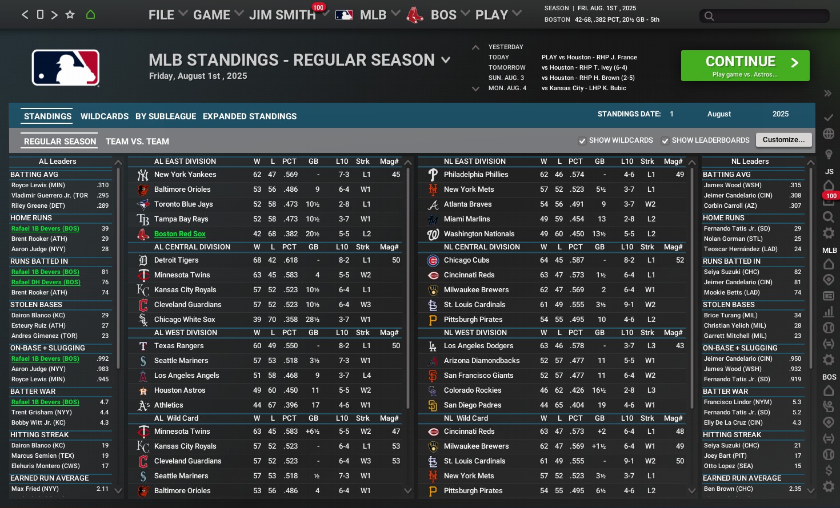The height and width of the screenshot is (508, 840).
Task: Select the TEAM VS. TEAM sub-tab
Action: tap(137, 142)
